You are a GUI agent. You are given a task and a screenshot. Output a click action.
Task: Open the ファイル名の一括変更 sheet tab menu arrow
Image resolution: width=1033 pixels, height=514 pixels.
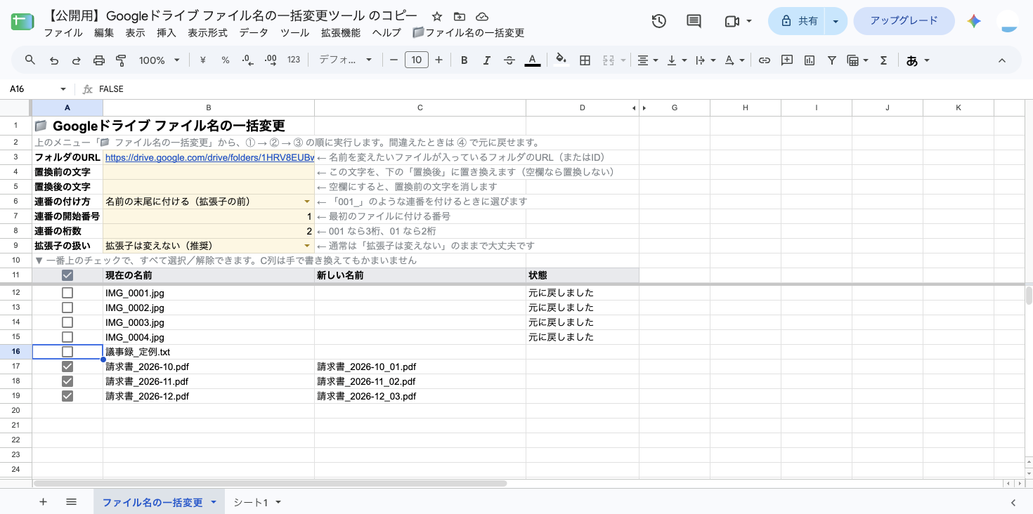point(214,502)
